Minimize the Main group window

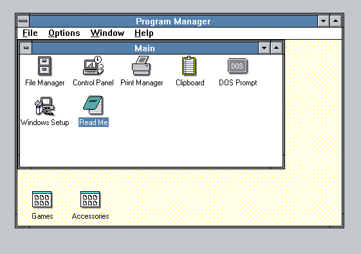[264, 48]
